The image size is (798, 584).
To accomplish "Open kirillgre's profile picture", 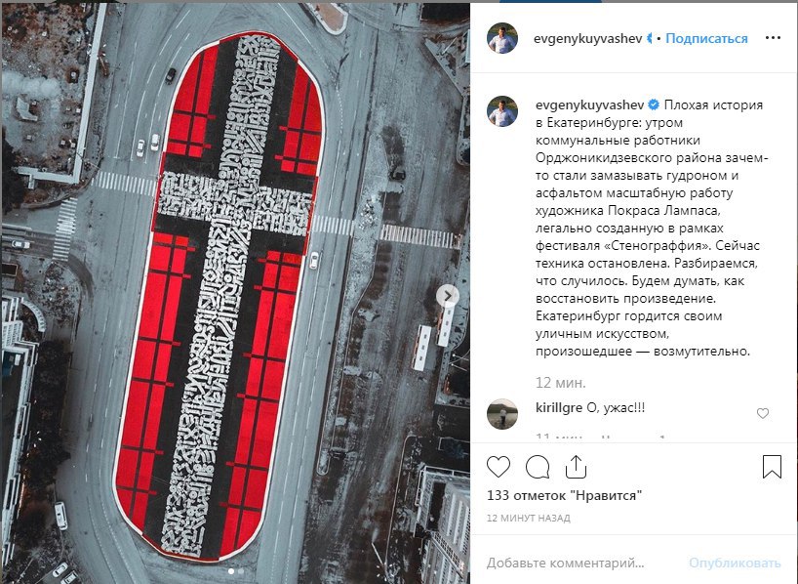I will point(502,414).
